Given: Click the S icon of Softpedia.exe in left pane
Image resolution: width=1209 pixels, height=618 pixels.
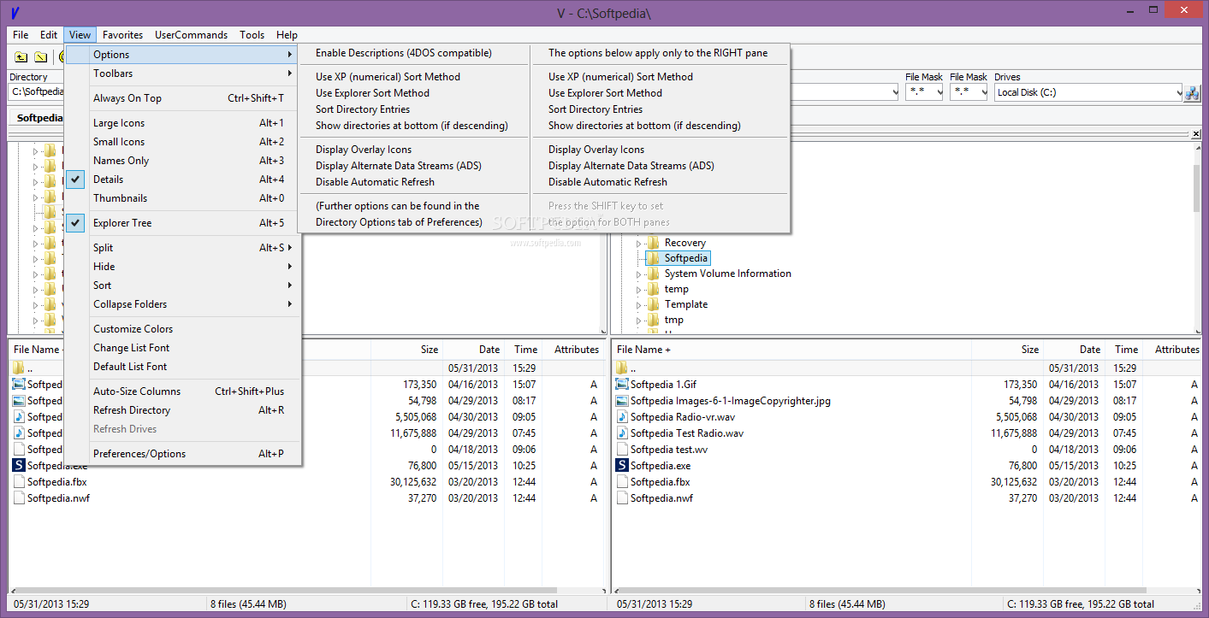Looking at the screenshot, I should click(19, 466).
